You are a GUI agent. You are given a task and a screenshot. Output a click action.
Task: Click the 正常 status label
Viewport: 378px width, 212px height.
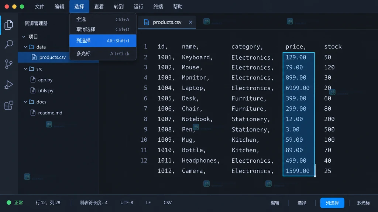[x=18, y=203]
